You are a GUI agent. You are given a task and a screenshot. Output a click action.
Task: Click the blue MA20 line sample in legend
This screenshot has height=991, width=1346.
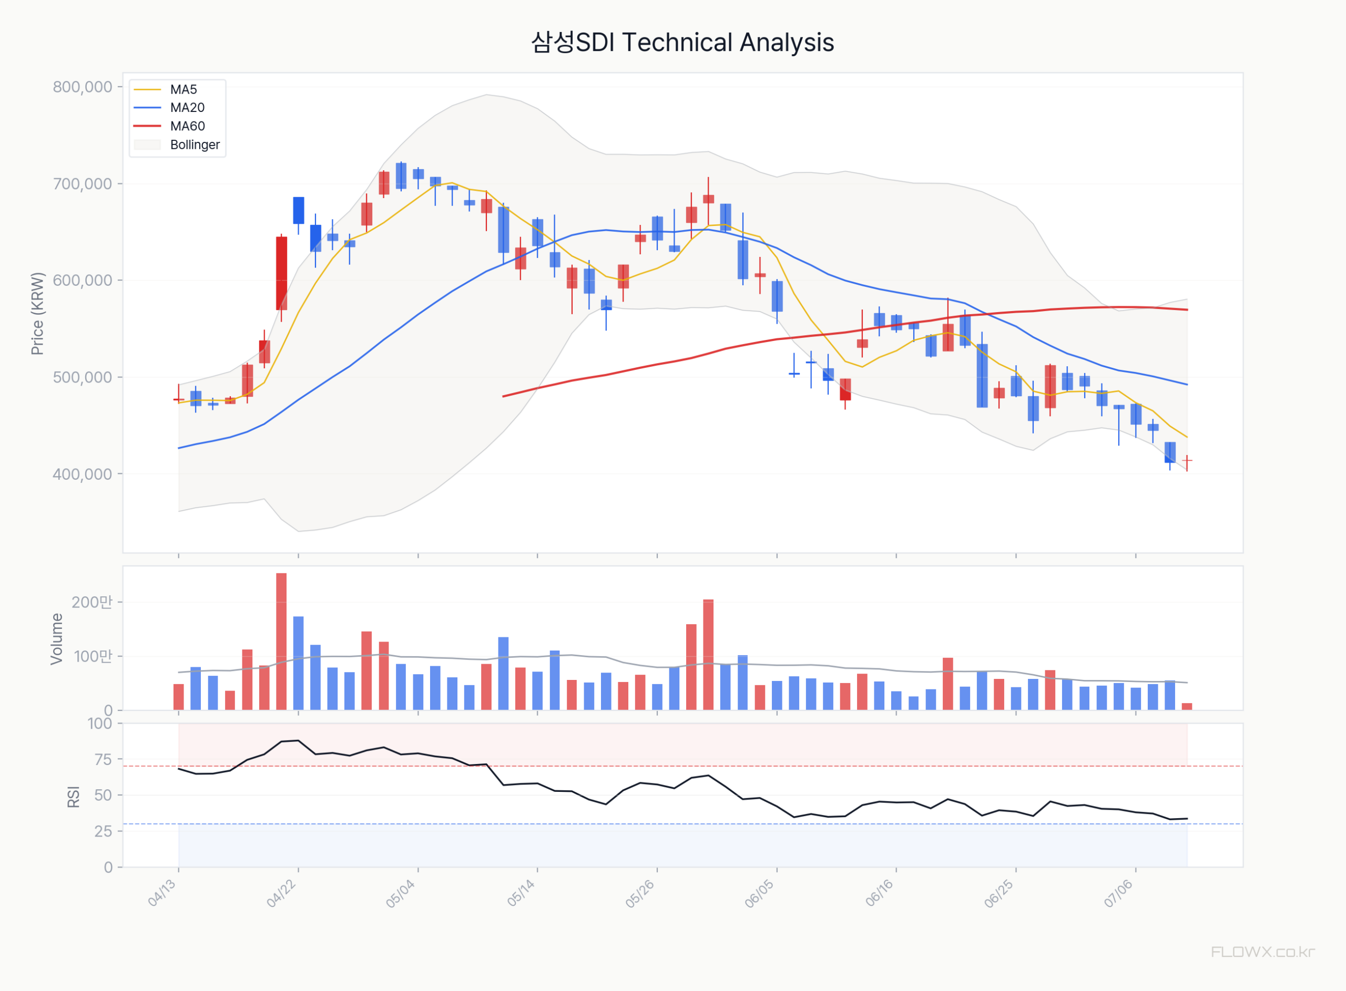tap(147, 108)
